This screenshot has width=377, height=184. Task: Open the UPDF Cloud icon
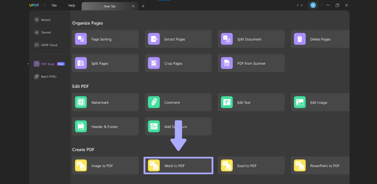coord(37,45)
